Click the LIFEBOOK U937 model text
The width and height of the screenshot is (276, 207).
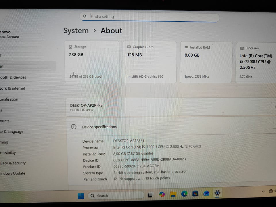(82, 110)
